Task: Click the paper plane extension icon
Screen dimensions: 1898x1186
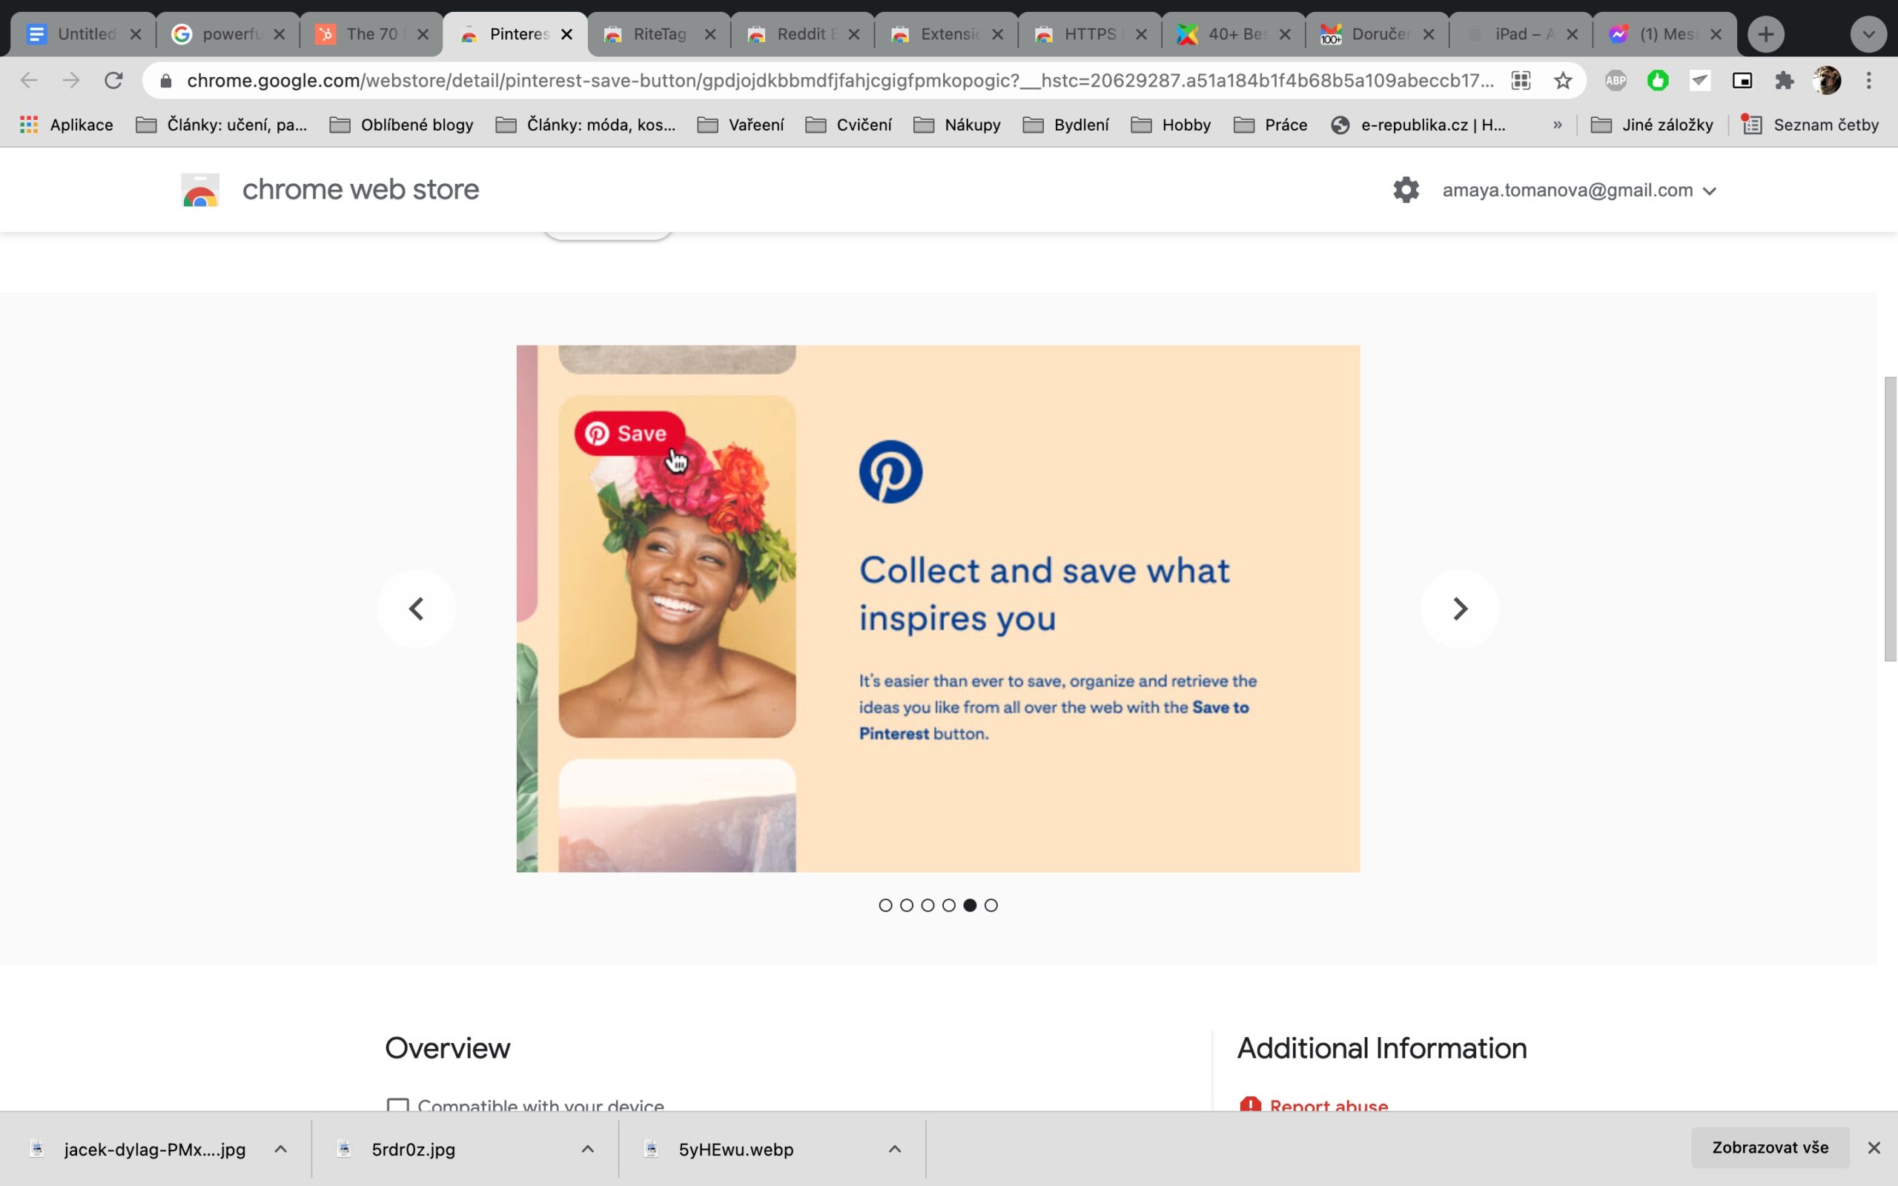Action: (1699, 81)
